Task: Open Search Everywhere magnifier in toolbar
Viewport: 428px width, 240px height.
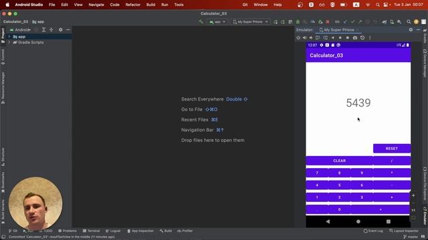Action: tap(409, 22)
